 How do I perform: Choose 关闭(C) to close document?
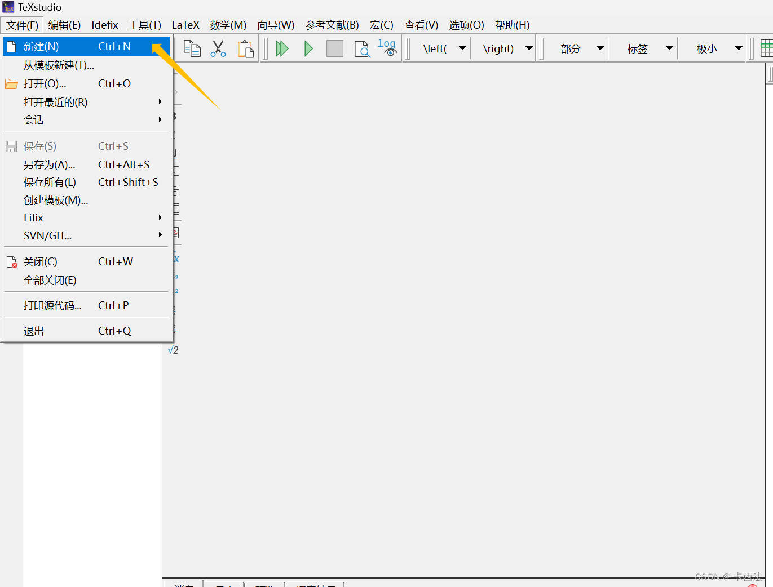point(86,261)
